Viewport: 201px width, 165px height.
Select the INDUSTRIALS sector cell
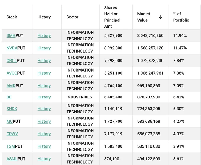point(79,97)
